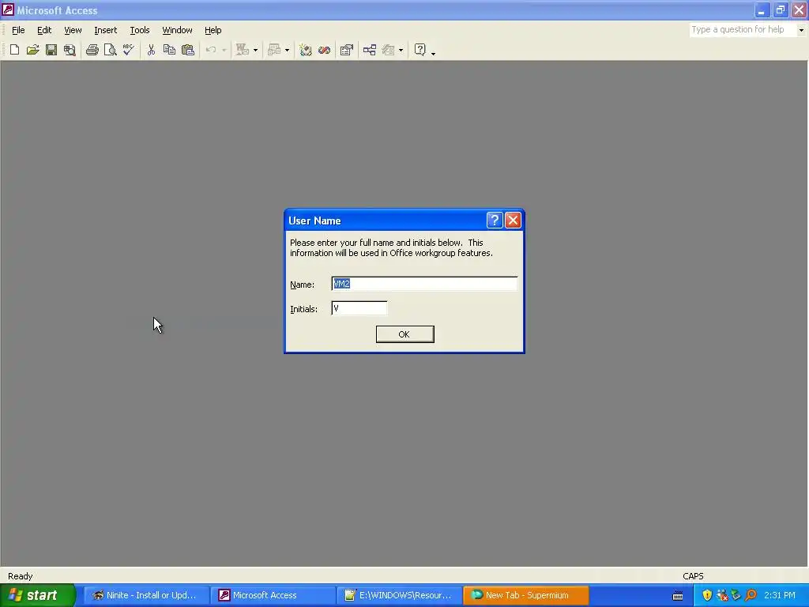Viewport: 809px width, 607px height.
Task: Switch to New Tab - Supermium taskbar window
Action: point(525,595)
